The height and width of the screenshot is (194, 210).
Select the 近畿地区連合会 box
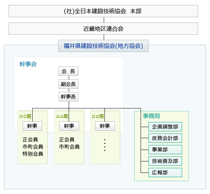tap(103, 29)
